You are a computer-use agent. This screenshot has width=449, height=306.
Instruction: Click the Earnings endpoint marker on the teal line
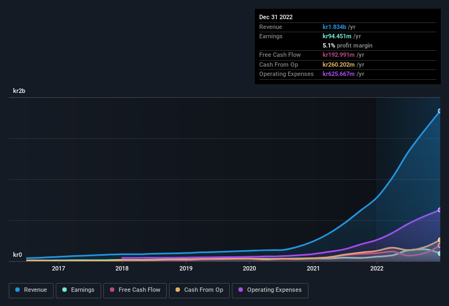440,254
